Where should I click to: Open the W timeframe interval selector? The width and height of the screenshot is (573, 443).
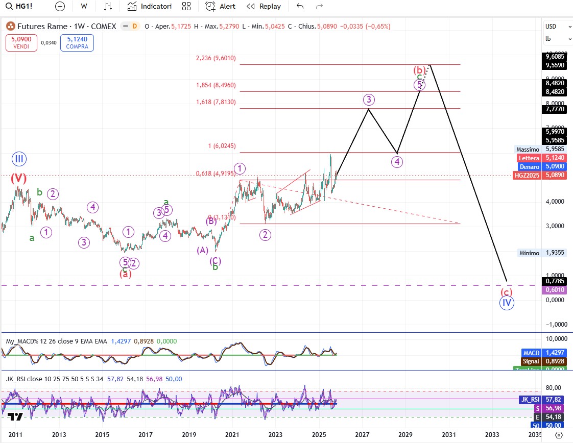click(x=84, y=6)
